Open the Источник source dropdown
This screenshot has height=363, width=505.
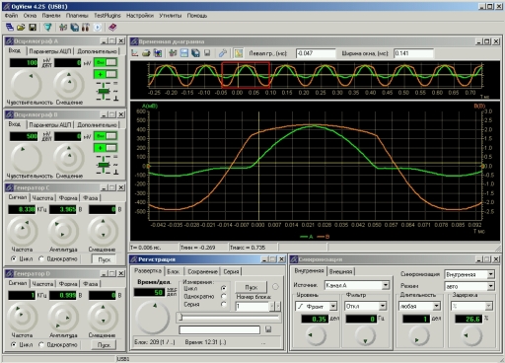[386, 285]
